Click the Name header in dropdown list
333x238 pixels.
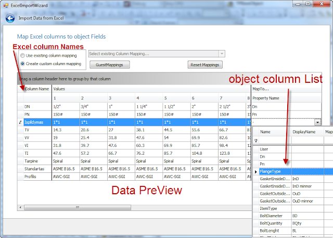pos(275,132)
